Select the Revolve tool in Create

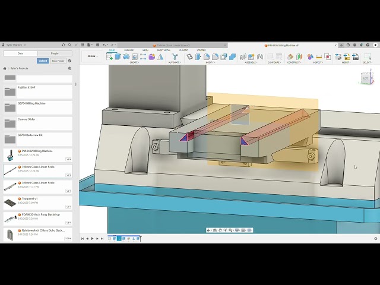tap(126, 57)
